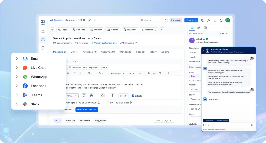The width and height of the screenshot is (266, 143).
Task: Open the Macros button
Action: [113, 30]
